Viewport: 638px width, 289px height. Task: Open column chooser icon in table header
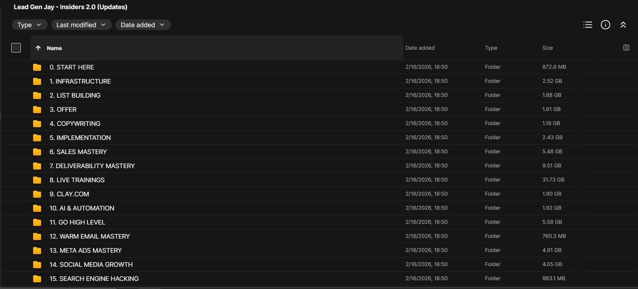click(626, 48)
